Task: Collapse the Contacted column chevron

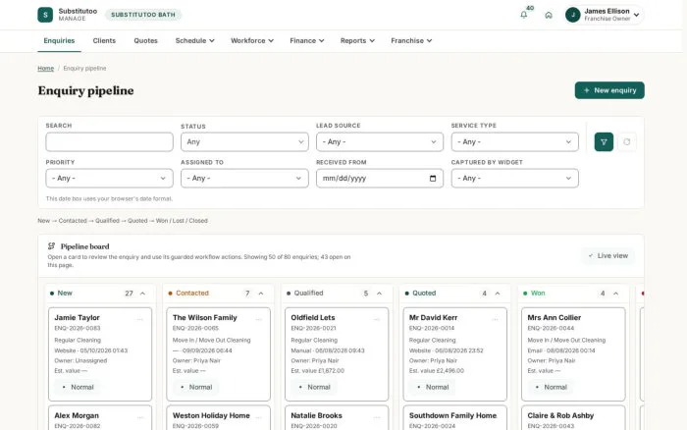Action: pos(261,294)
